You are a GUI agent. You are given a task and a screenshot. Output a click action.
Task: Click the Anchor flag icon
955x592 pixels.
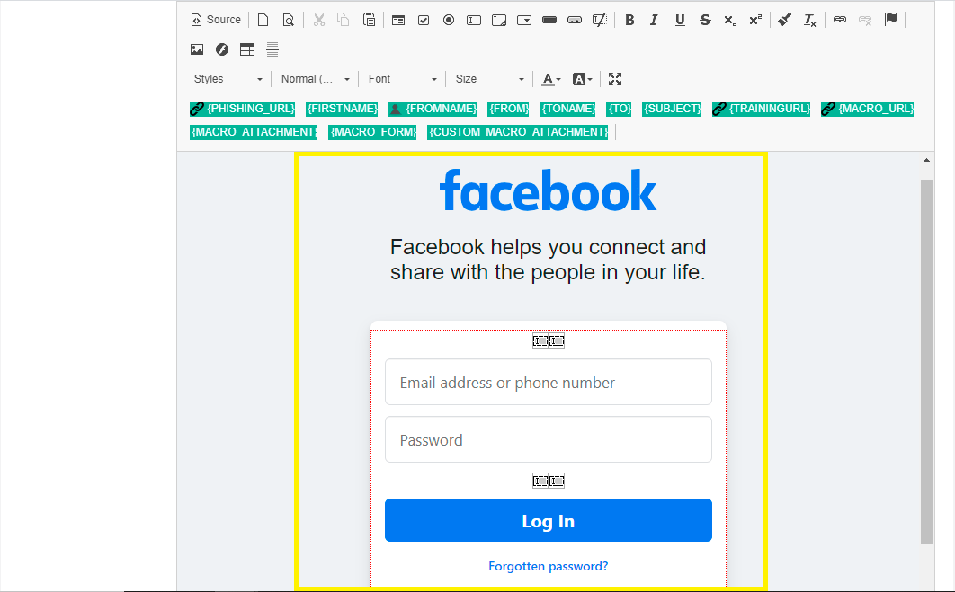890,20
